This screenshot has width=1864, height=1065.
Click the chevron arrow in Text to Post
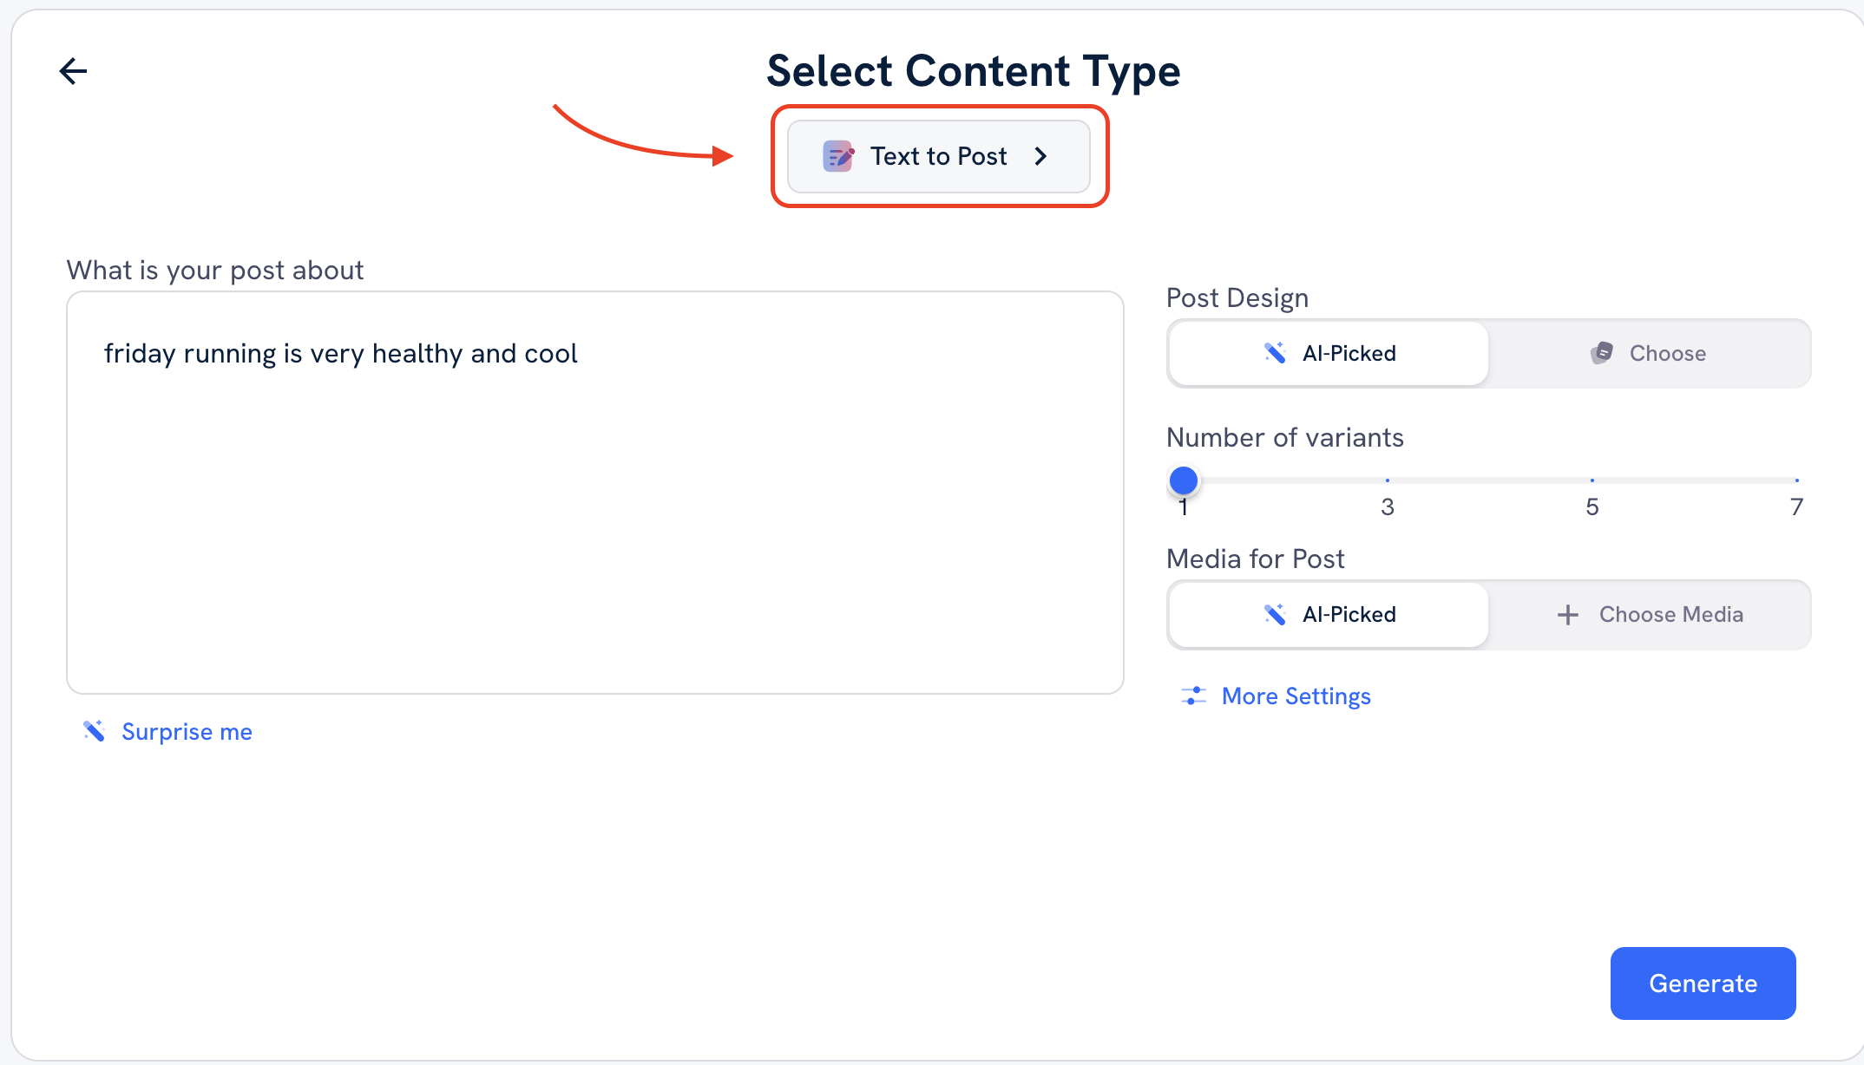coord(1041,156)
